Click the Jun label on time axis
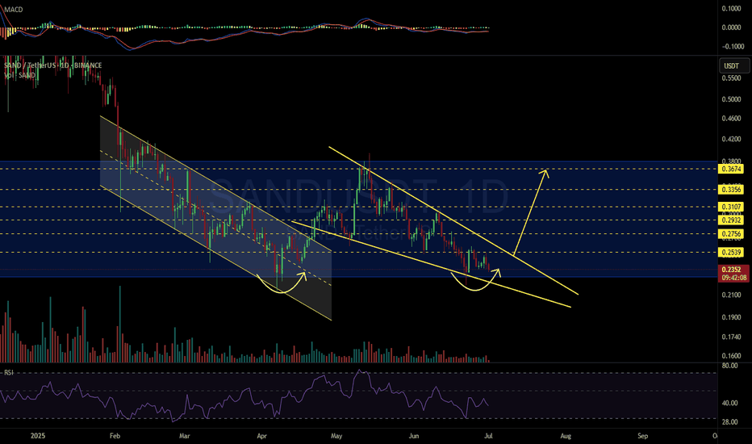This screenshot has height=444, width=752. 413,436
